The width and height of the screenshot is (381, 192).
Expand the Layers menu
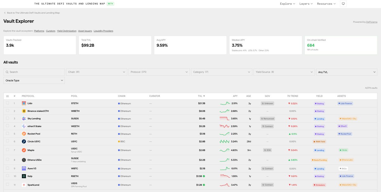pos(306,4)
